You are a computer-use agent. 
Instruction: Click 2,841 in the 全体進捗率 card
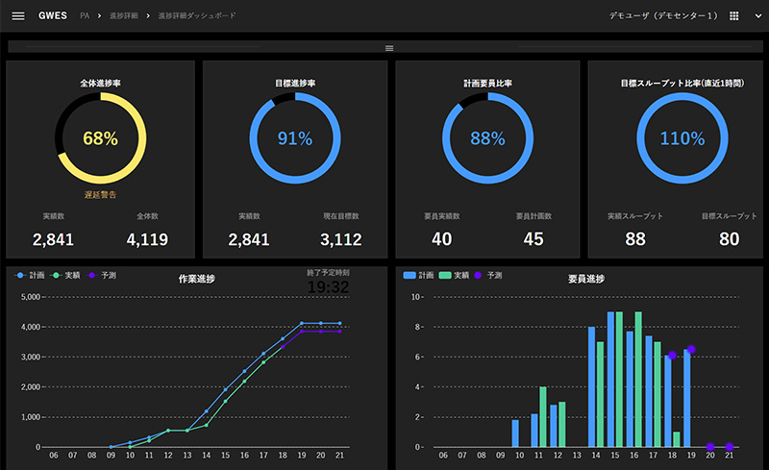tap(53, 239)
